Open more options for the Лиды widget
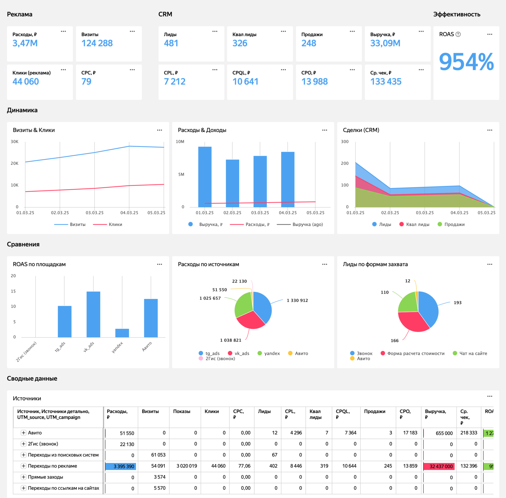 tap(215, 31)
